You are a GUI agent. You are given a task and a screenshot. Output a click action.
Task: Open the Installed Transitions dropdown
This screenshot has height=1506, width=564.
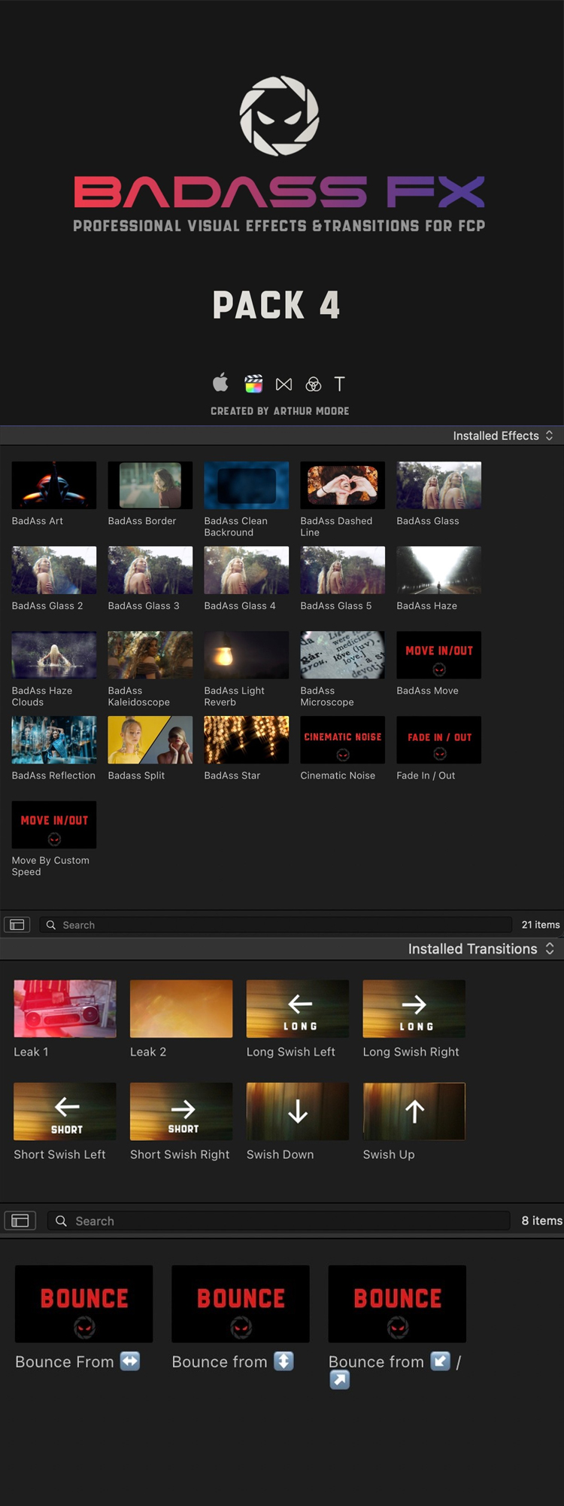click(481, 949)
